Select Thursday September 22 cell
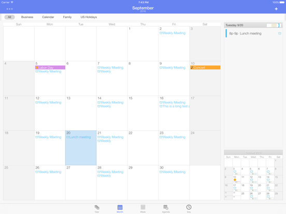This screenshot has width=286, height=214. [x=143, y=148]
